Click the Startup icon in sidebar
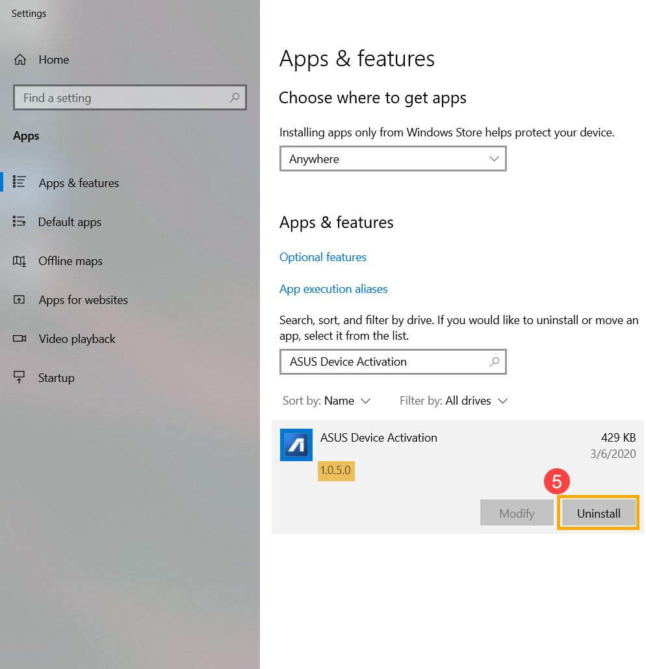 [x=19, y=377]
